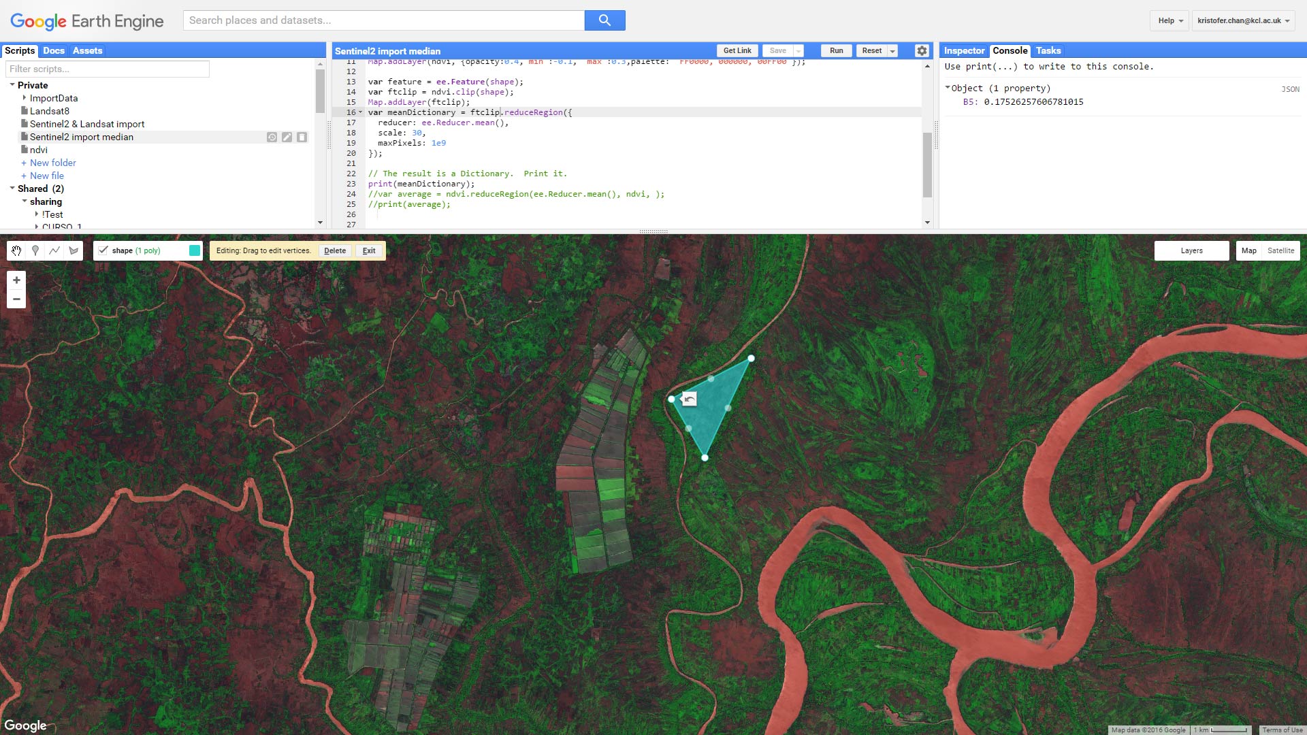Screen dimensions: 1307x735
Task: Click the shape (1 poly) layer label
Action: pyautogui.click(x=136, y=250)
